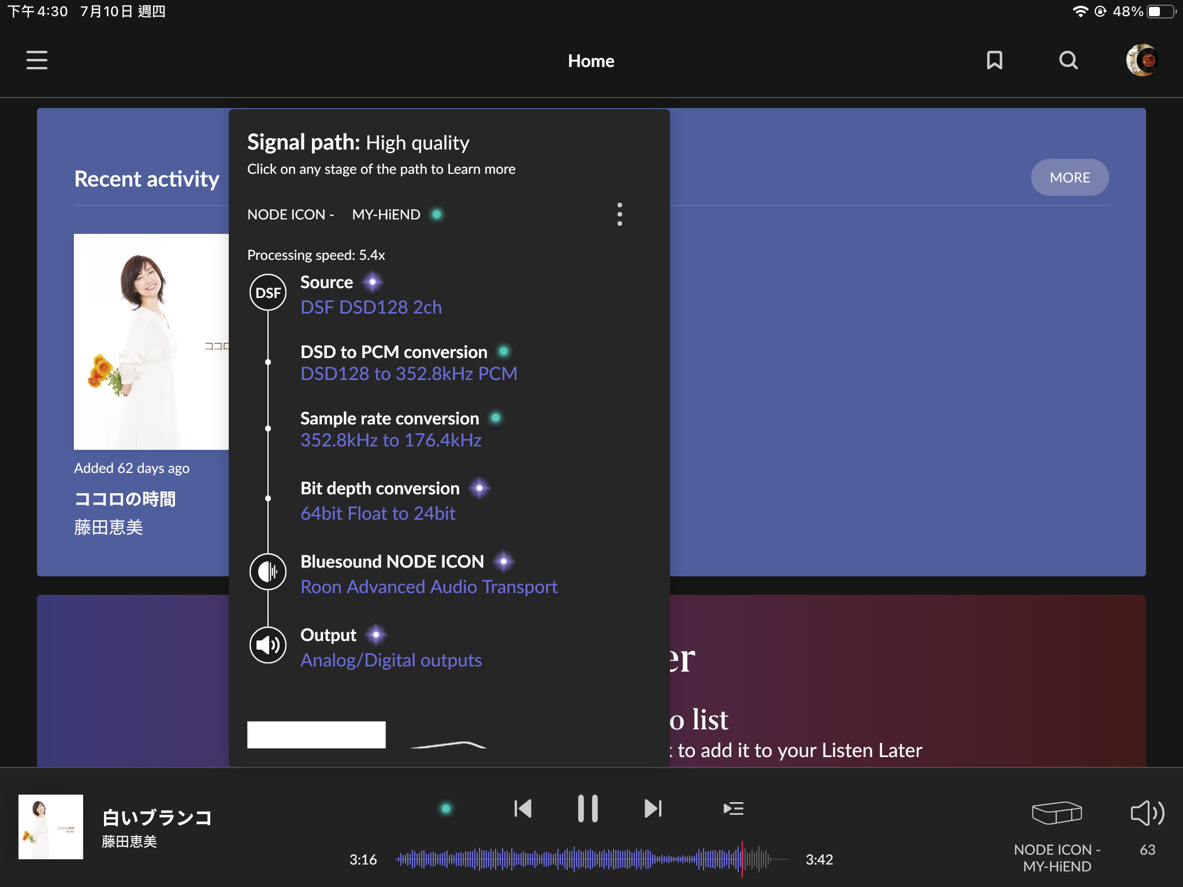
Task: Open the Roon Advanced Audio Transport link
Action: [429, 587]
